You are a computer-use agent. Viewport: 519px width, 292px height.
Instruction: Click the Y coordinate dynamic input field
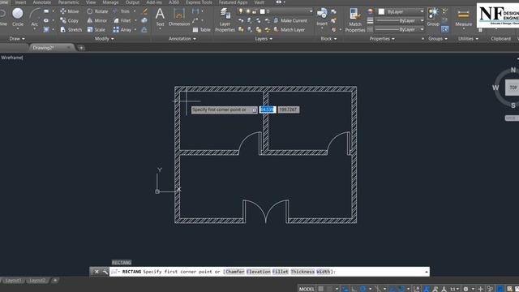point(289,109)
